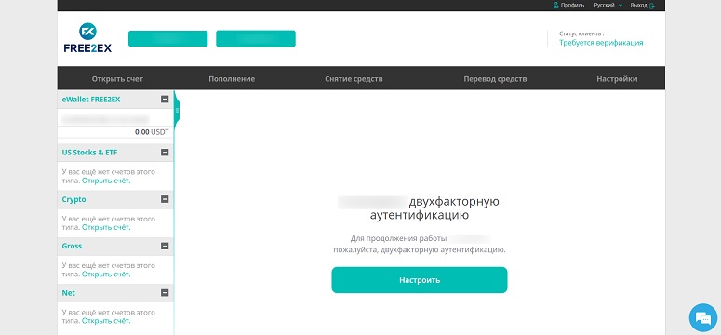Select the 0.00 USDT balance row

[x=115, y=132]
